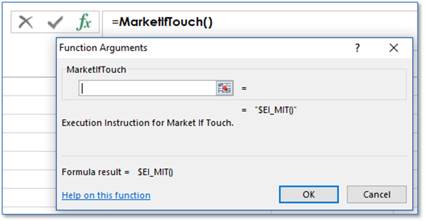425x221 pixels.
Task: Open the "Help on this function" link
Action: click(x=106, y=195)
